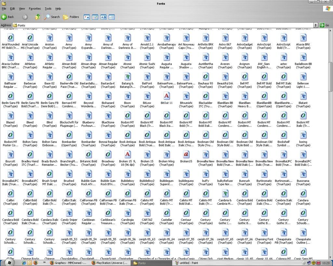Viewport: 333px width, 266px height.
Task: Open the address bar dropdown arrow
Action: 316,25
